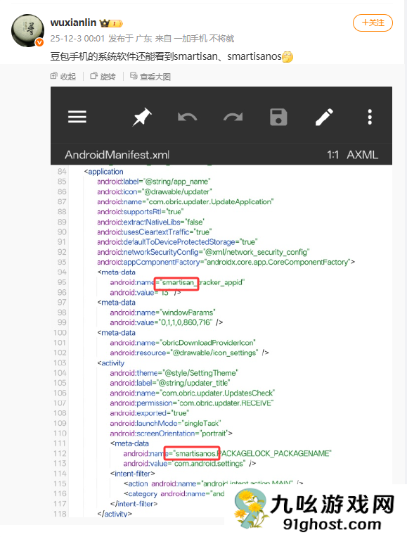407x537 pixels.
Task: Click the android:extractNativeLibs="false" line
Action: pyautogui.click(x=150, y=222)
